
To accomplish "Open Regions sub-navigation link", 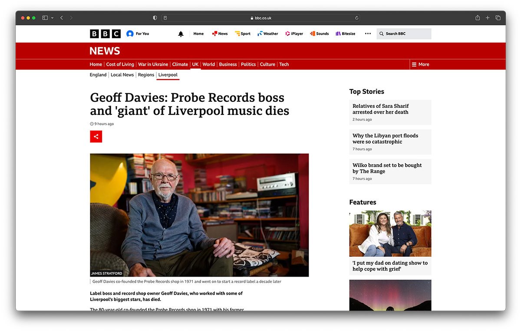I will click(x=146, y=75).
